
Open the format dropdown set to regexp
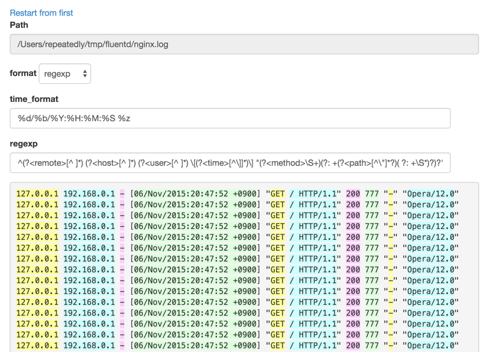click(65, 74)
